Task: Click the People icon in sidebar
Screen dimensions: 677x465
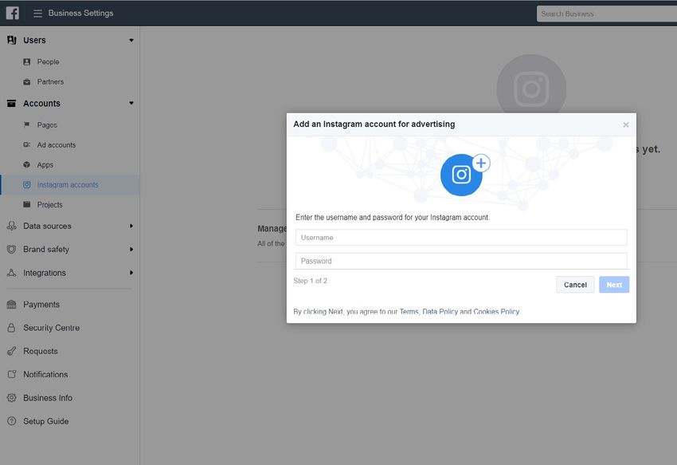Action: point(27,62)
